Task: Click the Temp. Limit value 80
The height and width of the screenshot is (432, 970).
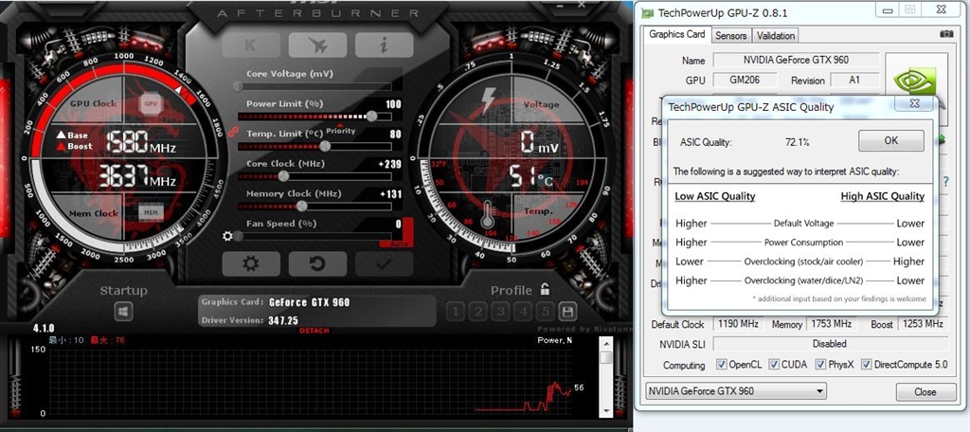Action: point(395,135)
